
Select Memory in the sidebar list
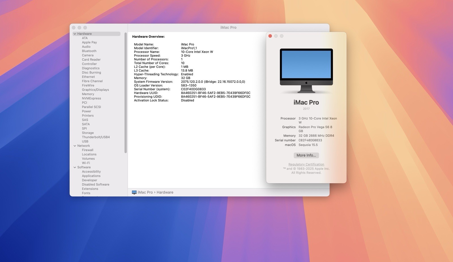point(88,94)
